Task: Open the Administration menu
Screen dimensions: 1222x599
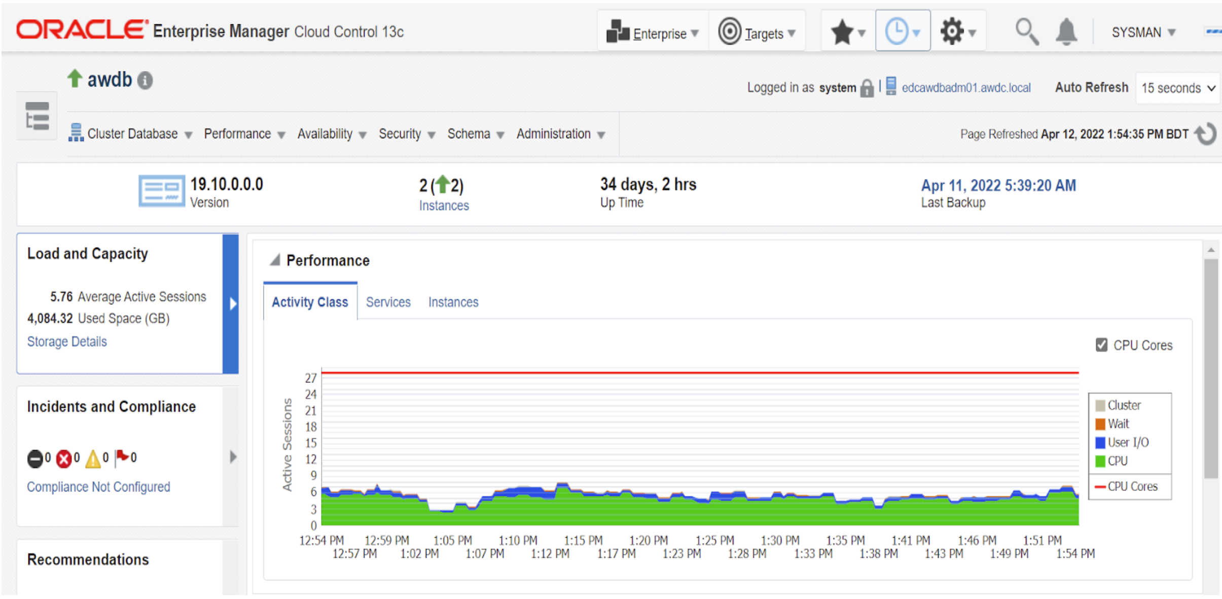Action: click(561, 134)
